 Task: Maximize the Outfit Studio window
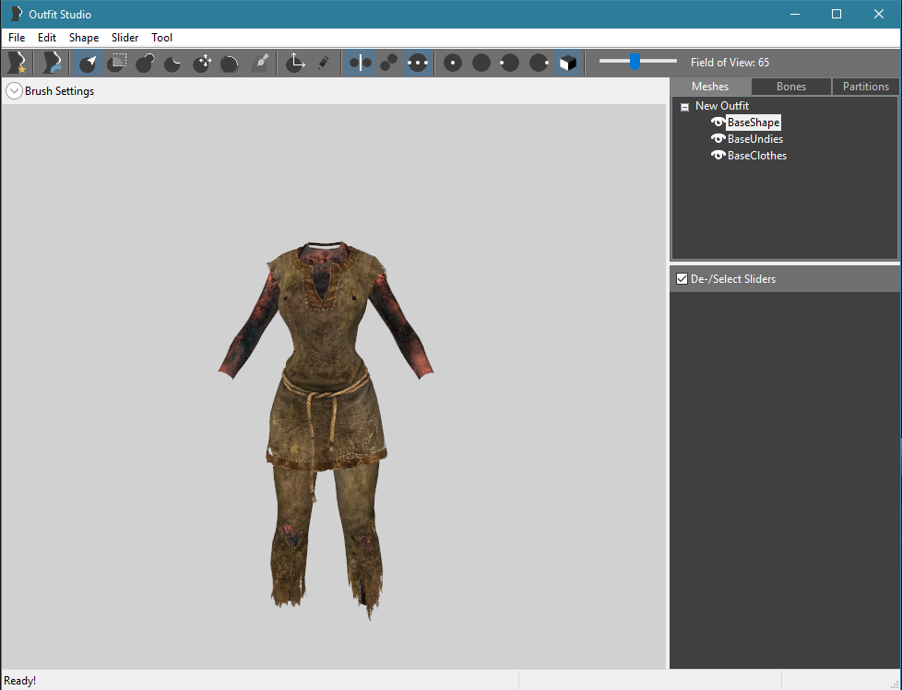pos(837,14)
